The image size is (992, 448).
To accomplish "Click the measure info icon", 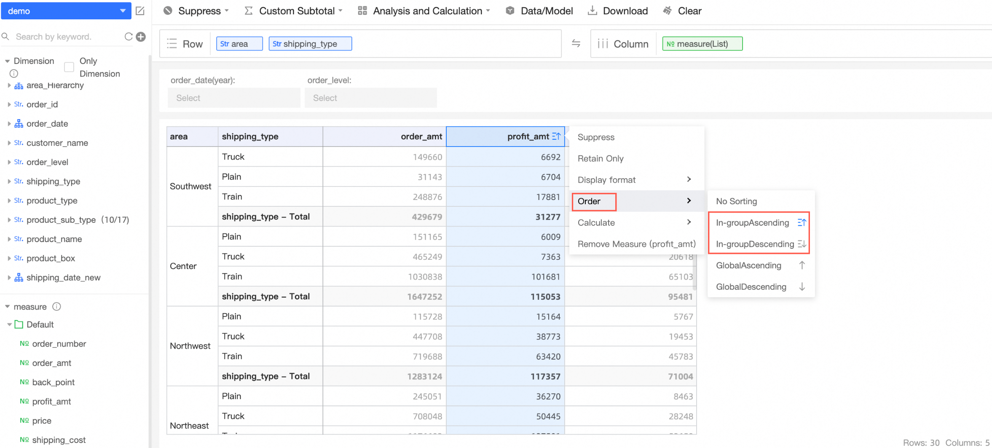I will pos(56,307).
